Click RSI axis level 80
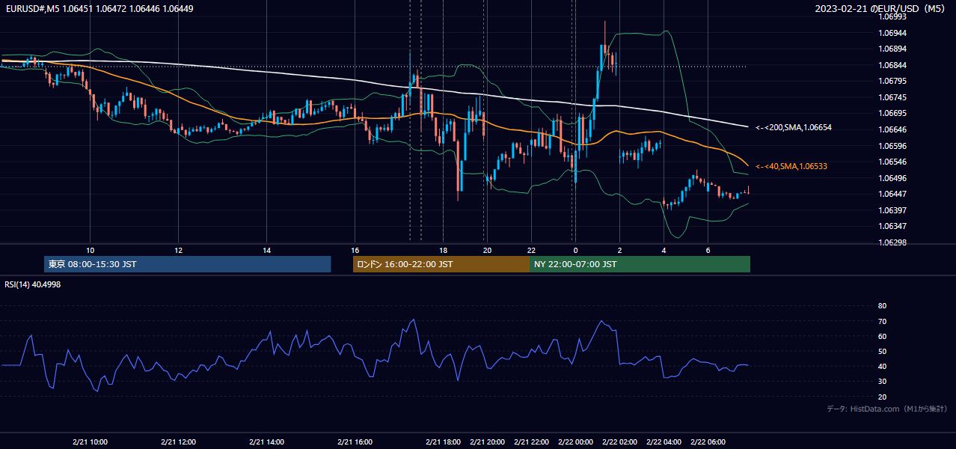The image size is (956, 449). click(882, 306)
